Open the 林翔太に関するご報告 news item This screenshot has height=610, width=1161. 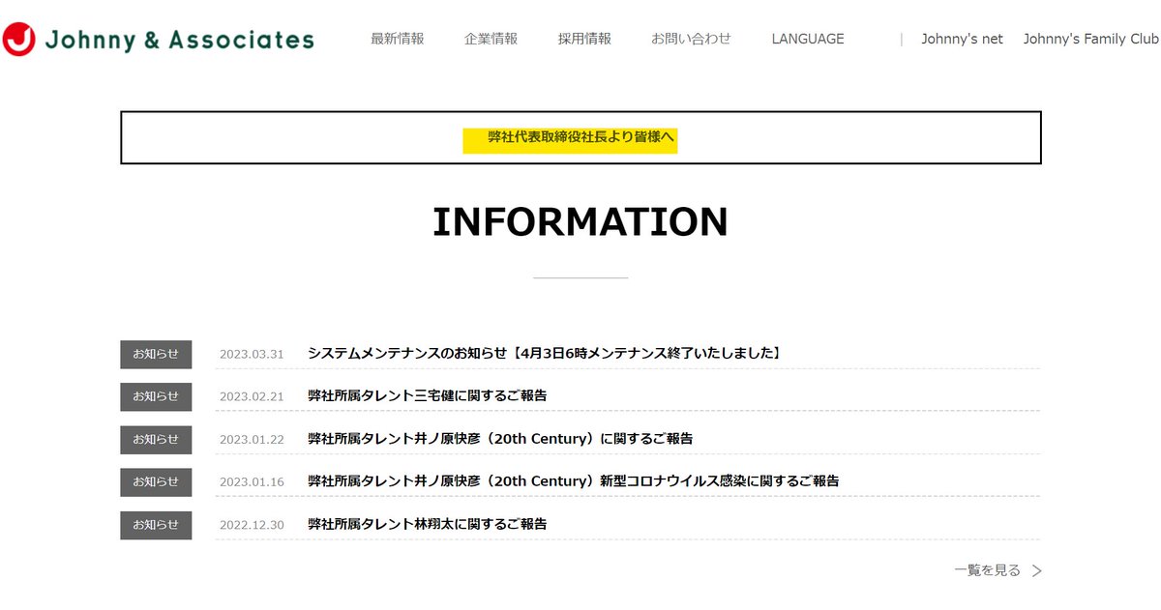coord(428,523)
